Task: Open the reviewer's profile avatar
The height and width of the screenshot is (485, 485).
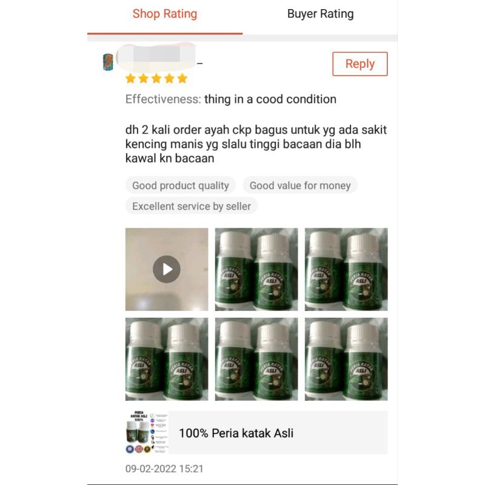Action: tap(108, 62)
